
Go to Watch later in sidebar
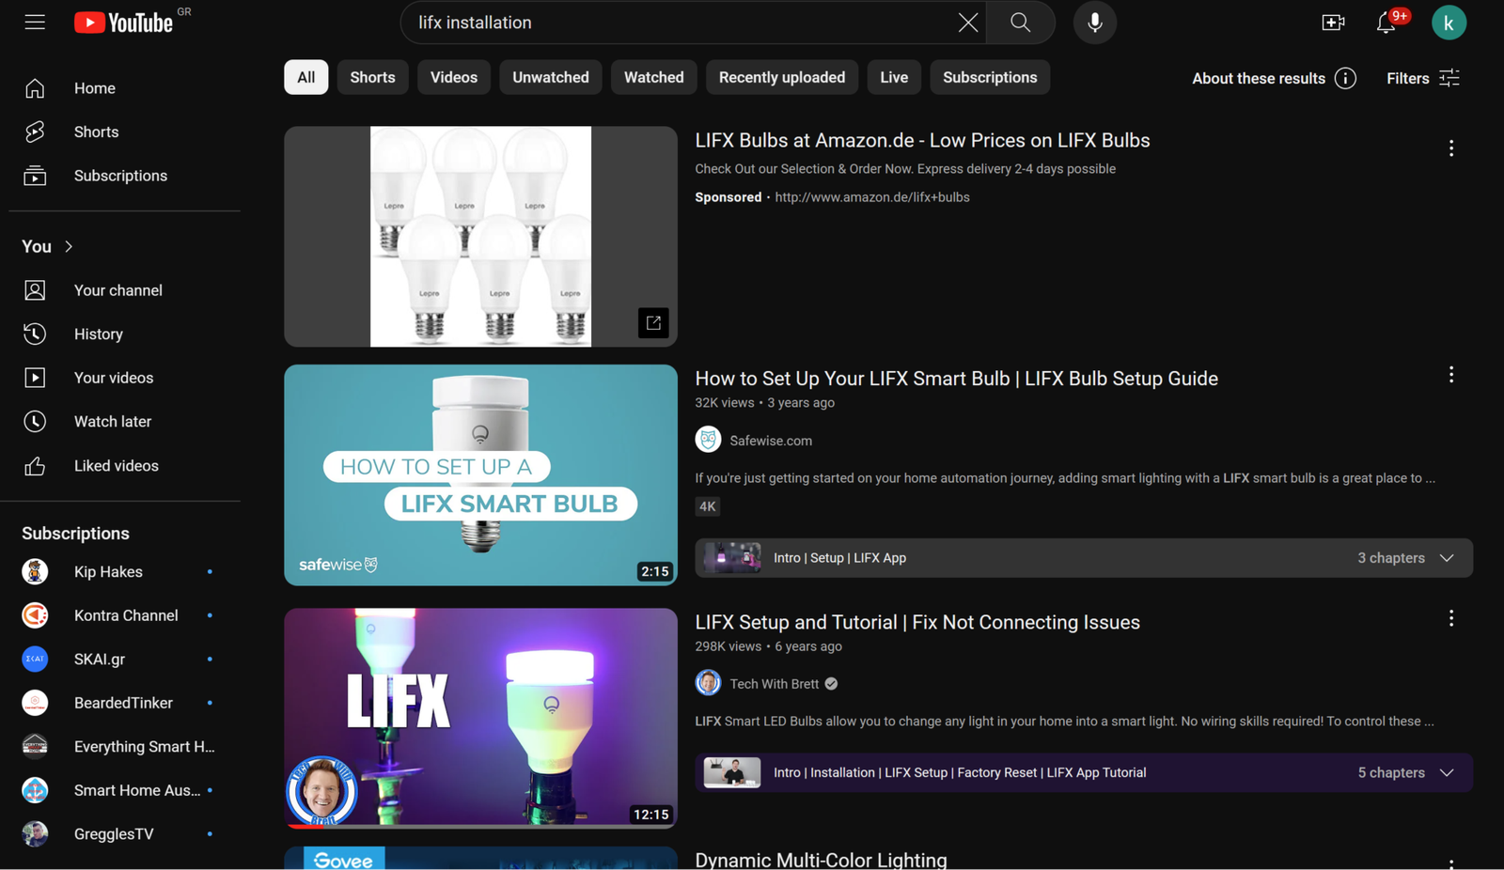(112, 422)
